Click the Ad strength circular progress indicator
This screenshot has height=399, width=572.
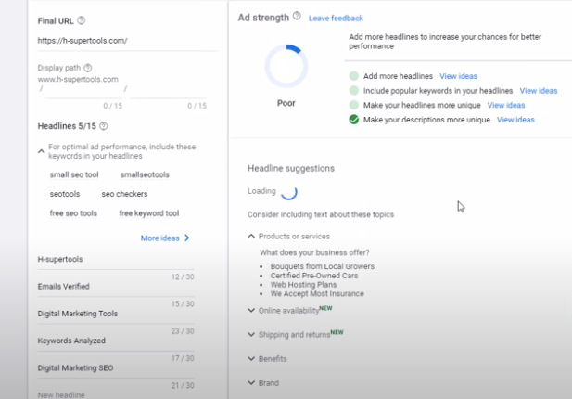(x=286, y=66)
